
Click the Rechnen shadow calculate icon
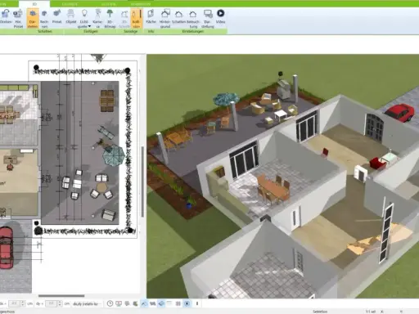(44, 14)
